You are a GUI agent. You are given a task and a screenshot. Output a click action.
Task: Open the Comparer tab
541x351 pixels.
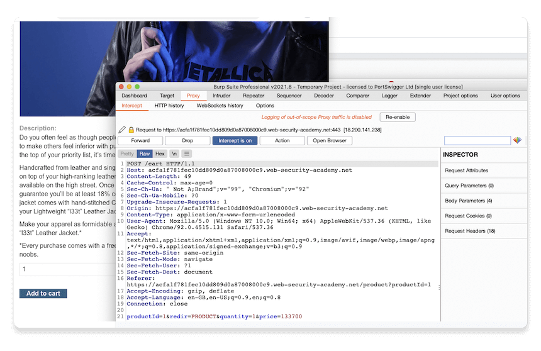point(358,96)
